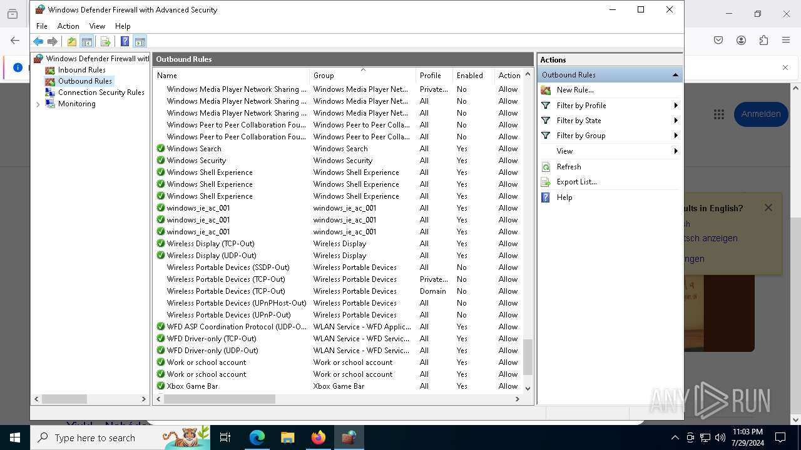The height and width of the screenshot is (450, 801).
Task: Open Filter by Group submenu arrow
Action: [676, 136]
